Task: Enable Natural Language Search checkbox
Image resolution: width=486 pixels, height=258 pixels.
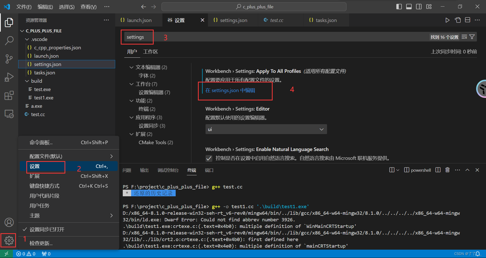Action: click(x=209, y=158)
